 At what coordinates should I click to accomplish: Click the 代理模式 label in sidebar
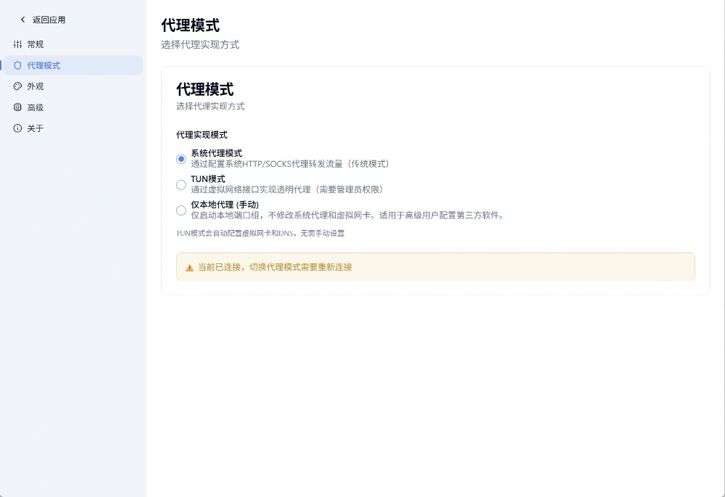tap(43, 65)
